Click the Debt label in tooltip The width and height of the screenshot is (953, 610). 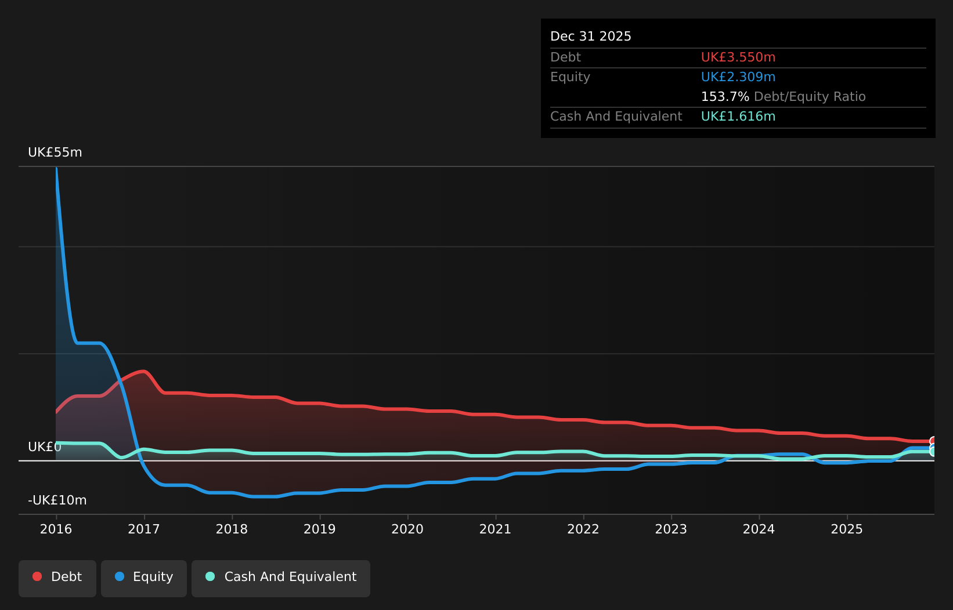[565, 57]
